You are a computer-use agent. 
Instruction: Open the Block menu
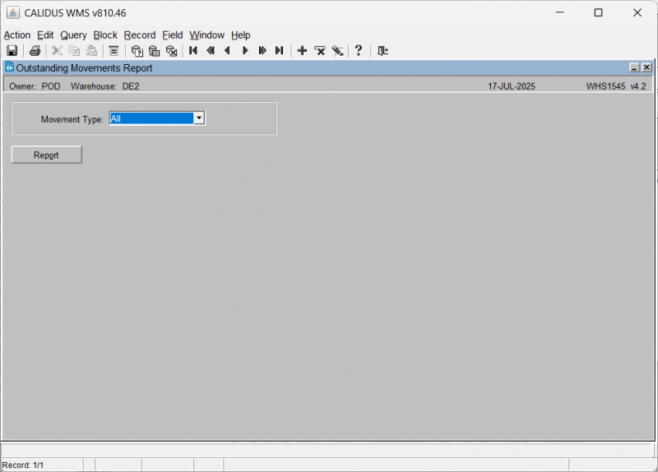105,35
